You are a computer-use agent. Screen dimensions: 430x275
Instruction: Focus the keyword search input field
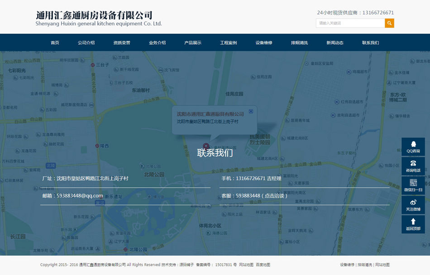350,23
